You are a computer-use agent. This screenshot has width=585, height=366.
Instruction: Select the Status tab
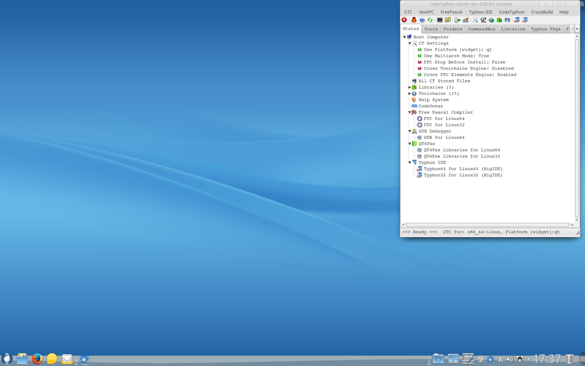[411, 29]
